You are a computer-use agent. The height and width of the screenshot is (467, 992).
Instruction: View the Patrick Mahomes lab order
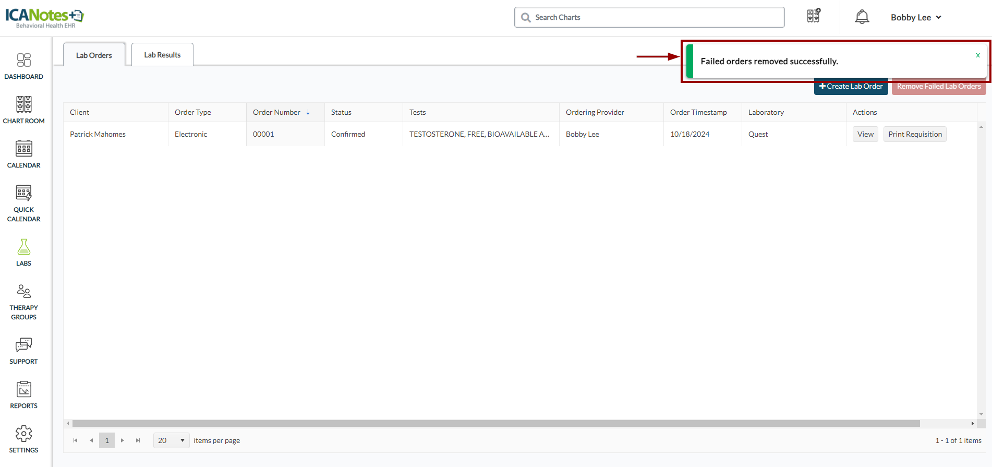(865, 134)
